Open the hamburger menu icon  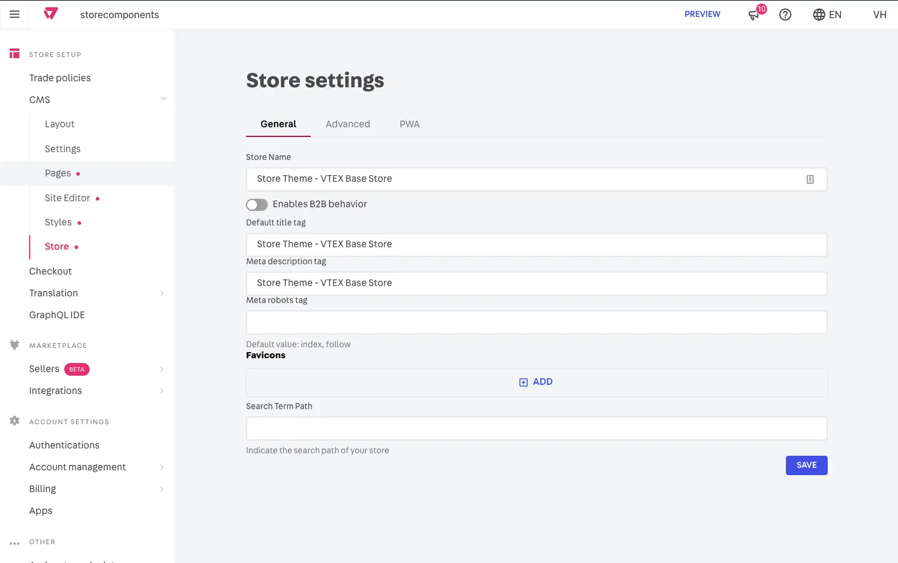click(15, 15)
